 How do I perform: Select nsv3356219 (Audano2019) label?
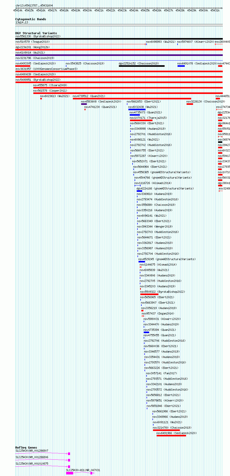coord(159,308)
